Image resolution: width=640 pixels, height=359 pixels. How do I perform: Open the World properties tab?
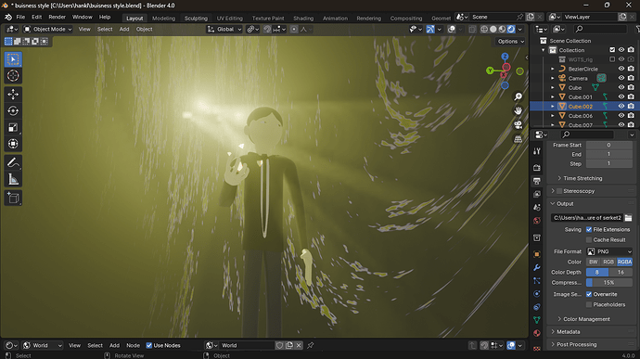pos(537,221)
